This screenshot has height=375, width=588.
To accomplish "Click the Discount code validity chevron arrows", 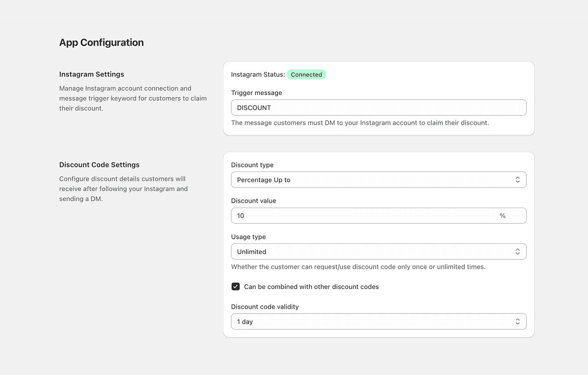I will point(517,322).
